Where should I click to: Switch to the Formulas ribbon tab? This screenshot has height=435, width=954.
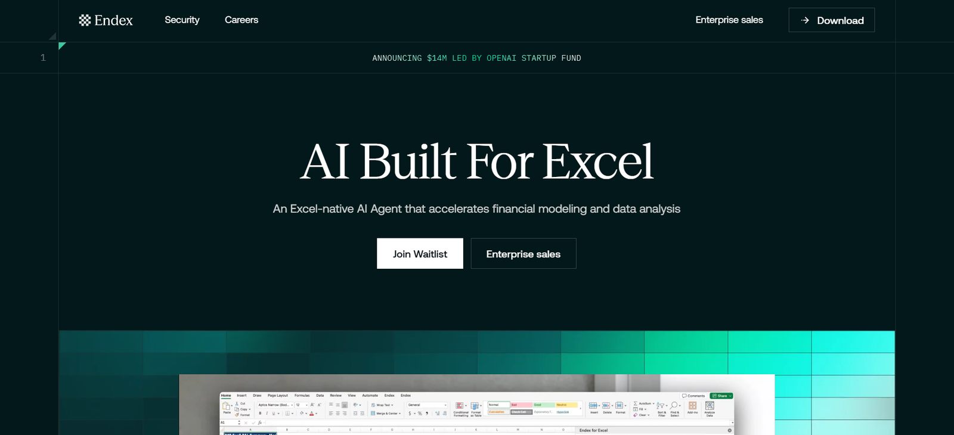pyautogui.click(x=302, y=395)
